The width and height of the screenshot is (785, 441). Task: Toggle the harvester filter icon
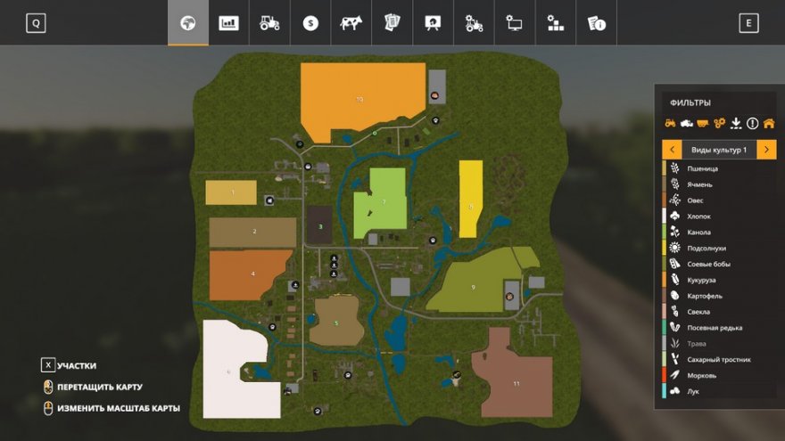point(686,123)
